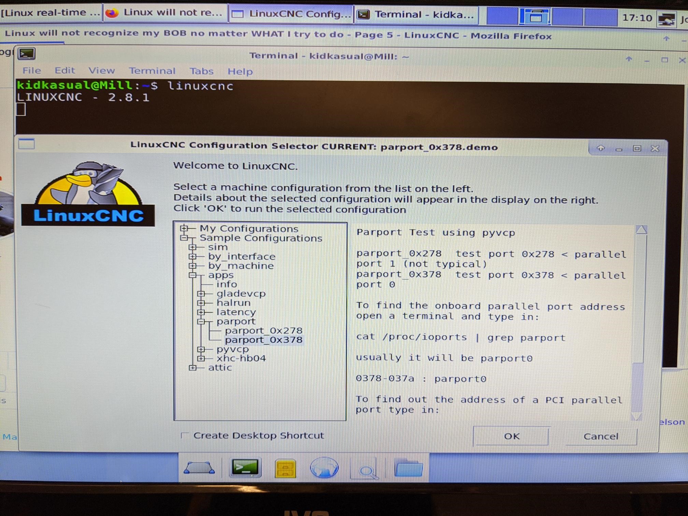
Task: Expand the latency tree node
Action: tap(201, 312)
